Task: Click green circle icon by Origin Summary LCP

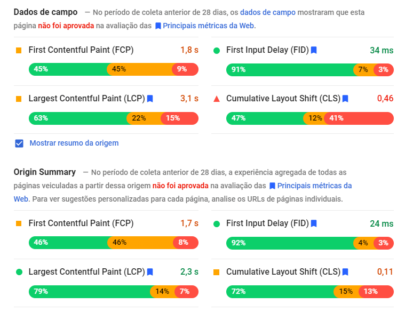Action: [19, 272]
